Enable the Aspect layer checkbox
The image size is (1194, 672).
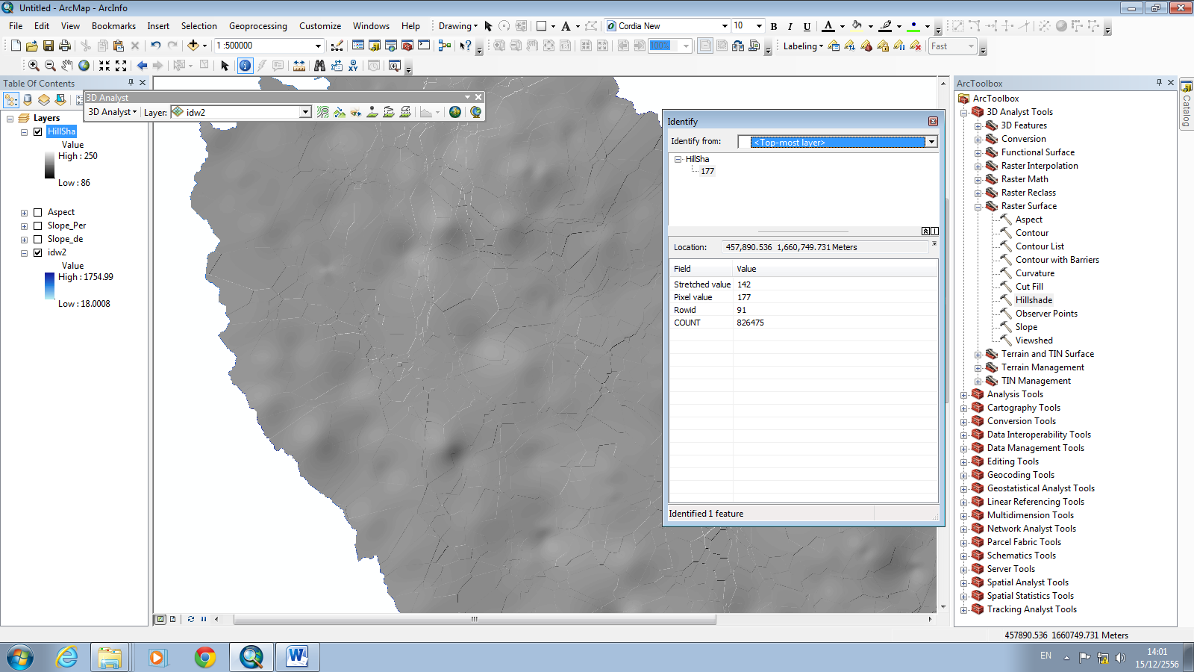[37, 212]
